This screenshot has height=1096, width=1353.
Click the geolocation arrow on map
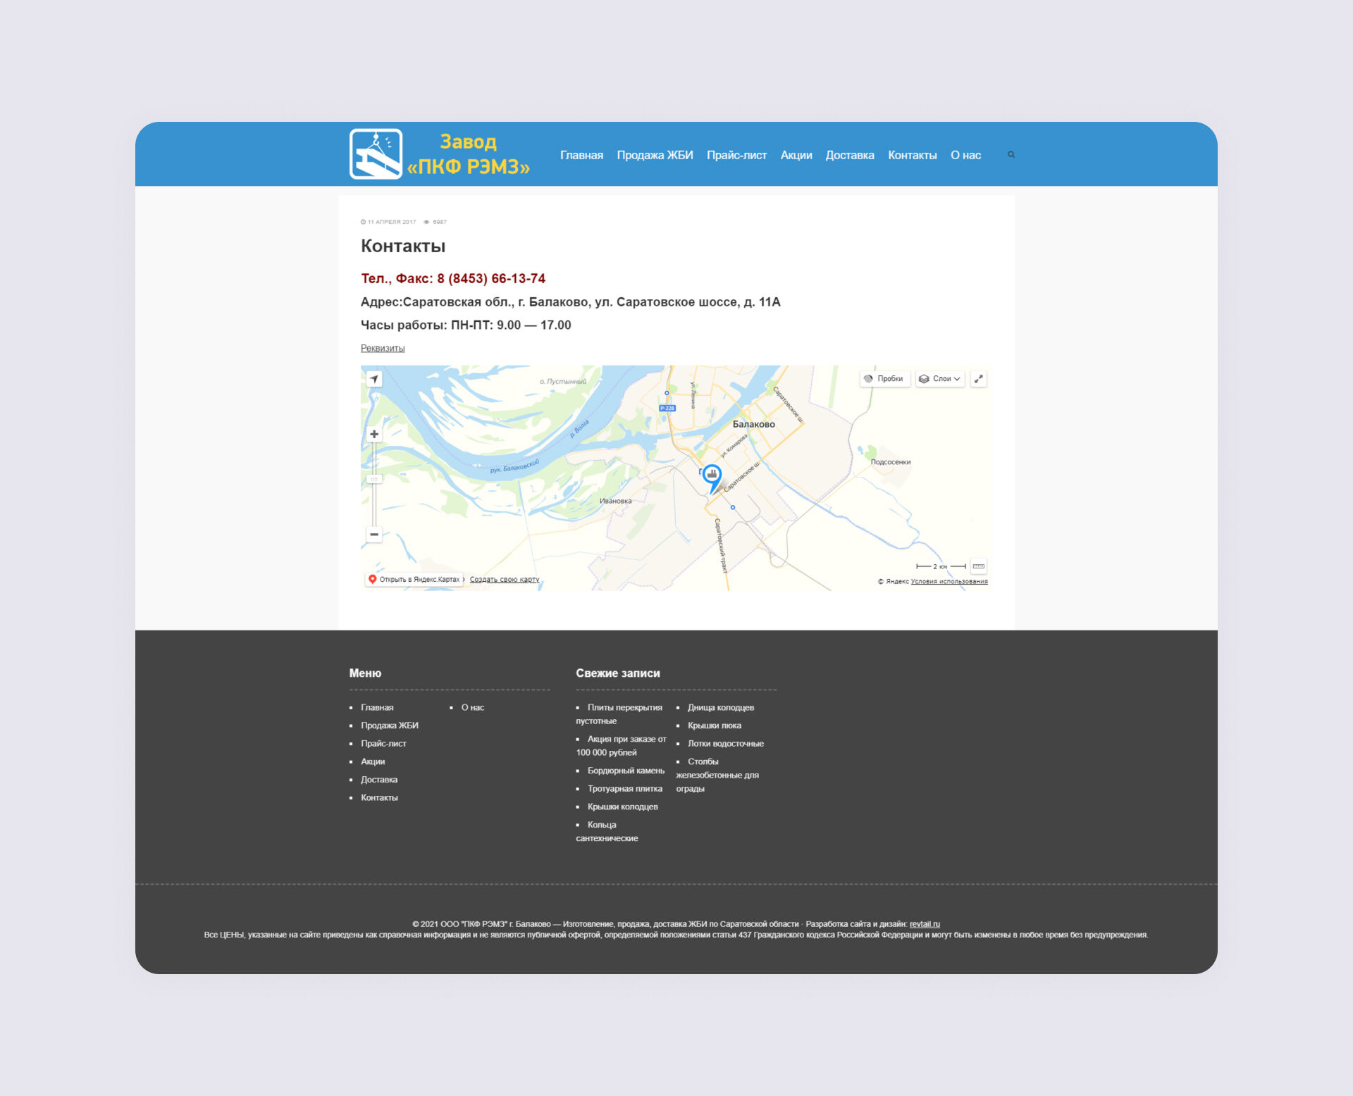[x=374, y=379]
